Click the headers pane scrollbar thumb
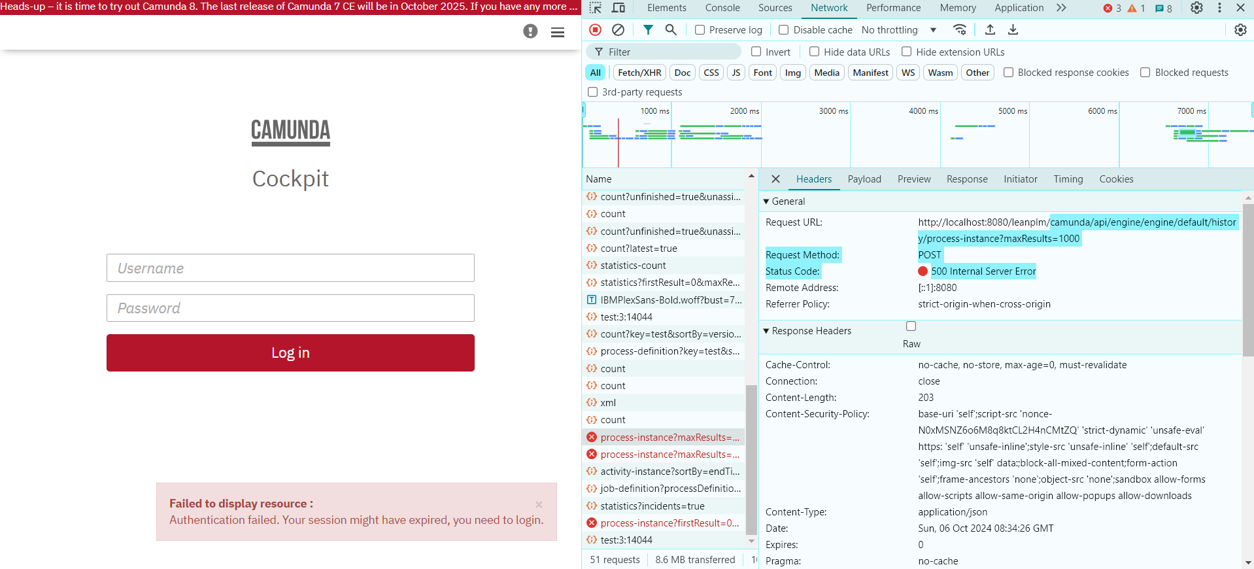This screenshot has width=1254, height=569. [1248, 281]
